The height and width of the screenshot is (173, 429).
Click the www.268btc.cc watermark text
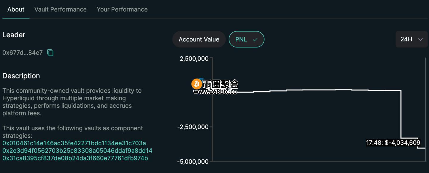[x=215, y=92]
